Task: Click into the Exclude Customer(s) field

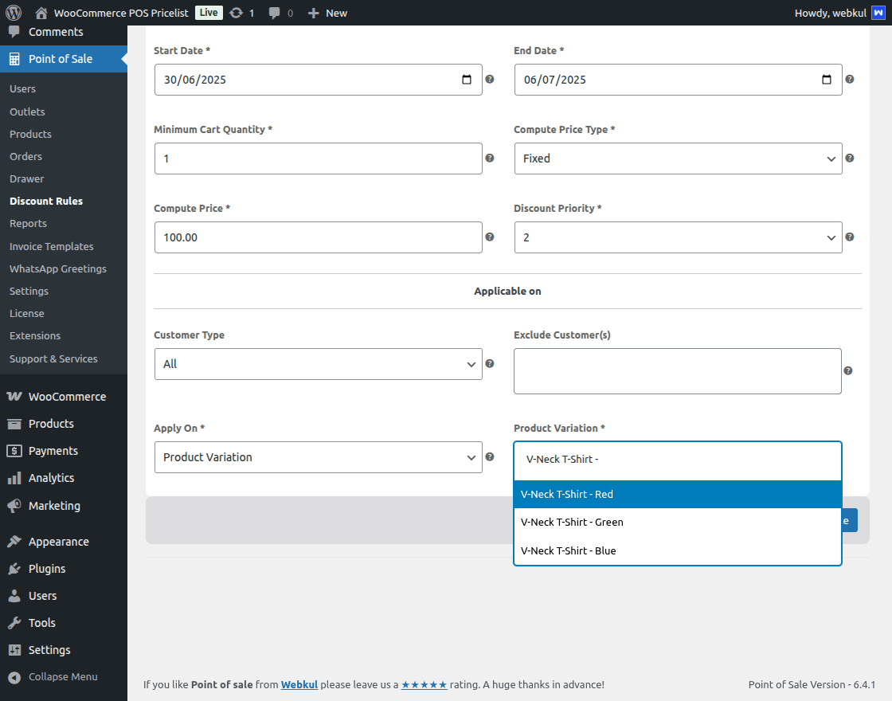Action: click(677, 371)
